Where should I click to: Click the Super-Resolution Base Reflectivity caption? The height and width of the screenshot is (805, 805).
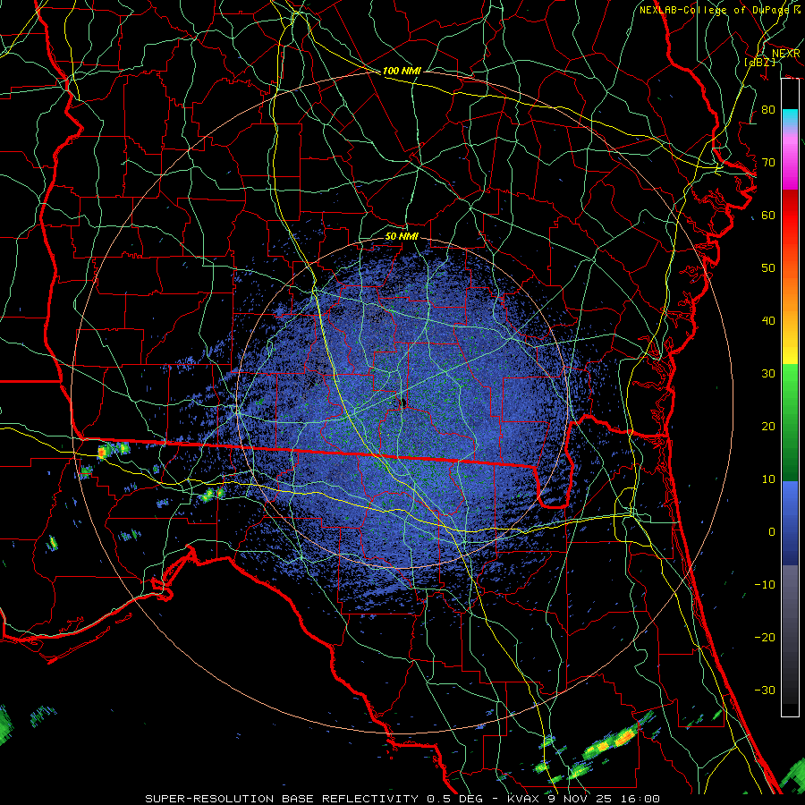[x=282, y=799]
